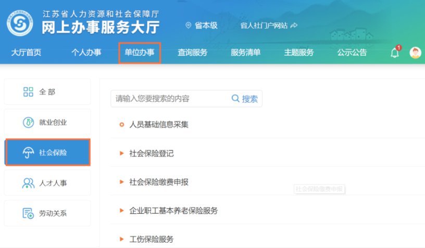425x248 pixels.
Task: Switch to 个人办事 tab
Action: pos(86,52)
